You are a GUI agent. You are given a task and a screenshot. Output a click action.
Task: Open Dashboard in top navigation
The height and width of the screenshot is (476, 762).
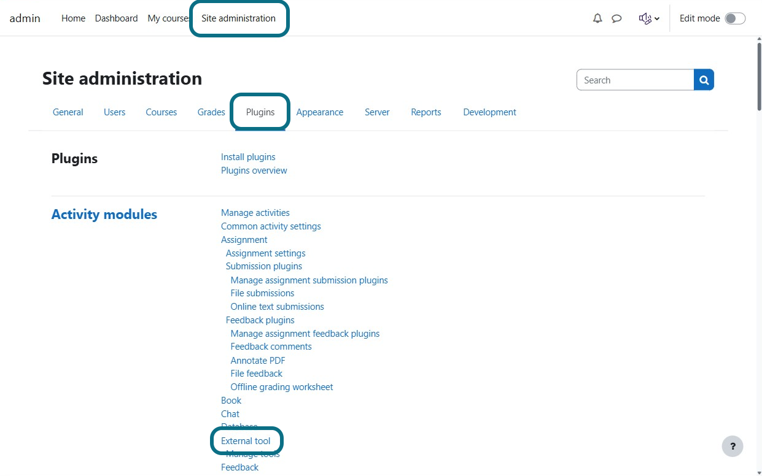[116, 18]
